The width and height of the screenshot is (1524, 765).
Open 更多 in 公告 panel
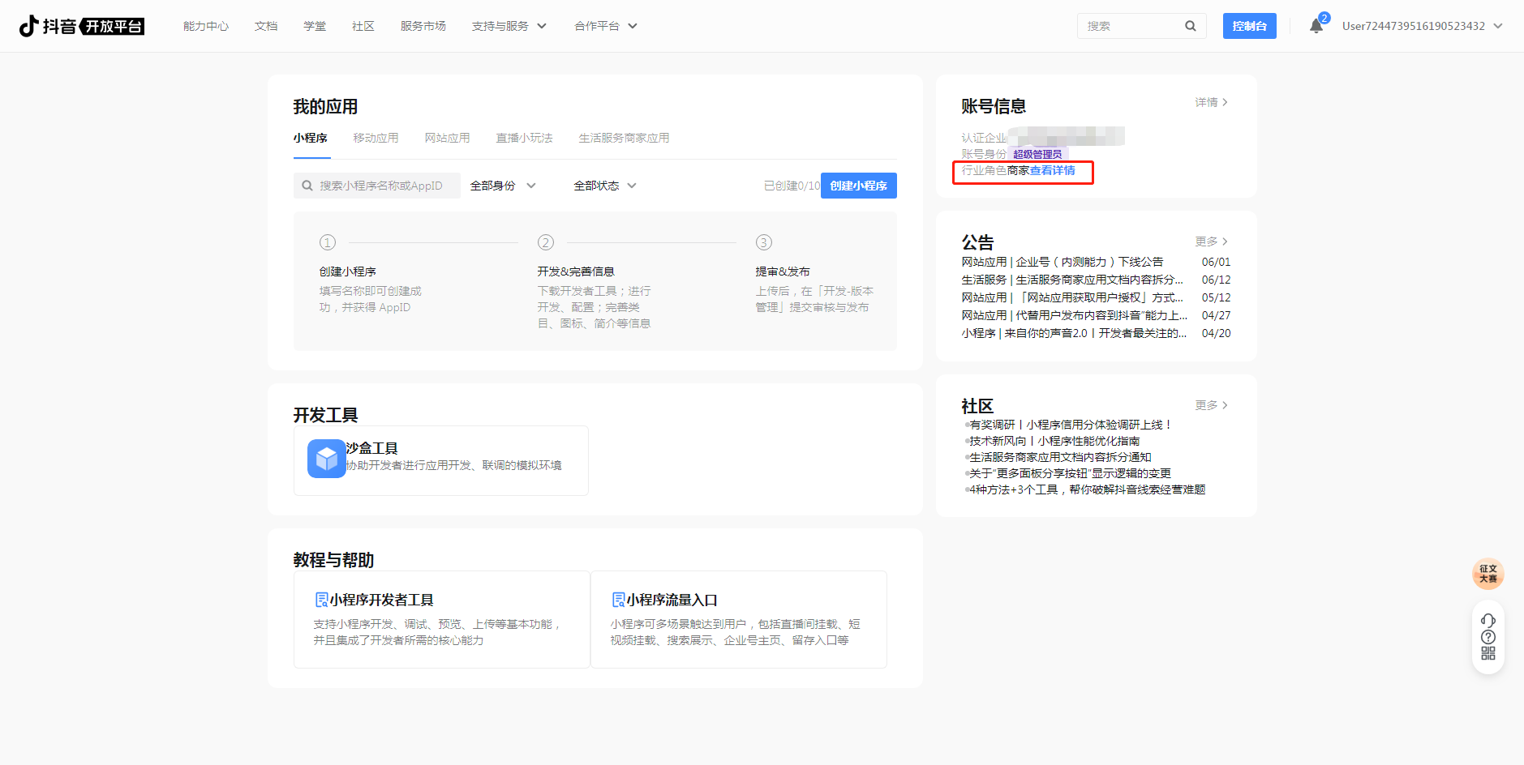tap(1211, 241)
